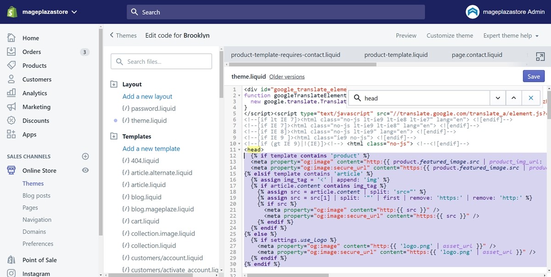This screenshot has width=551, height=277.
Task: Open customers/account.liquid template
Action: pyautogui.click(x=163, y=258)
